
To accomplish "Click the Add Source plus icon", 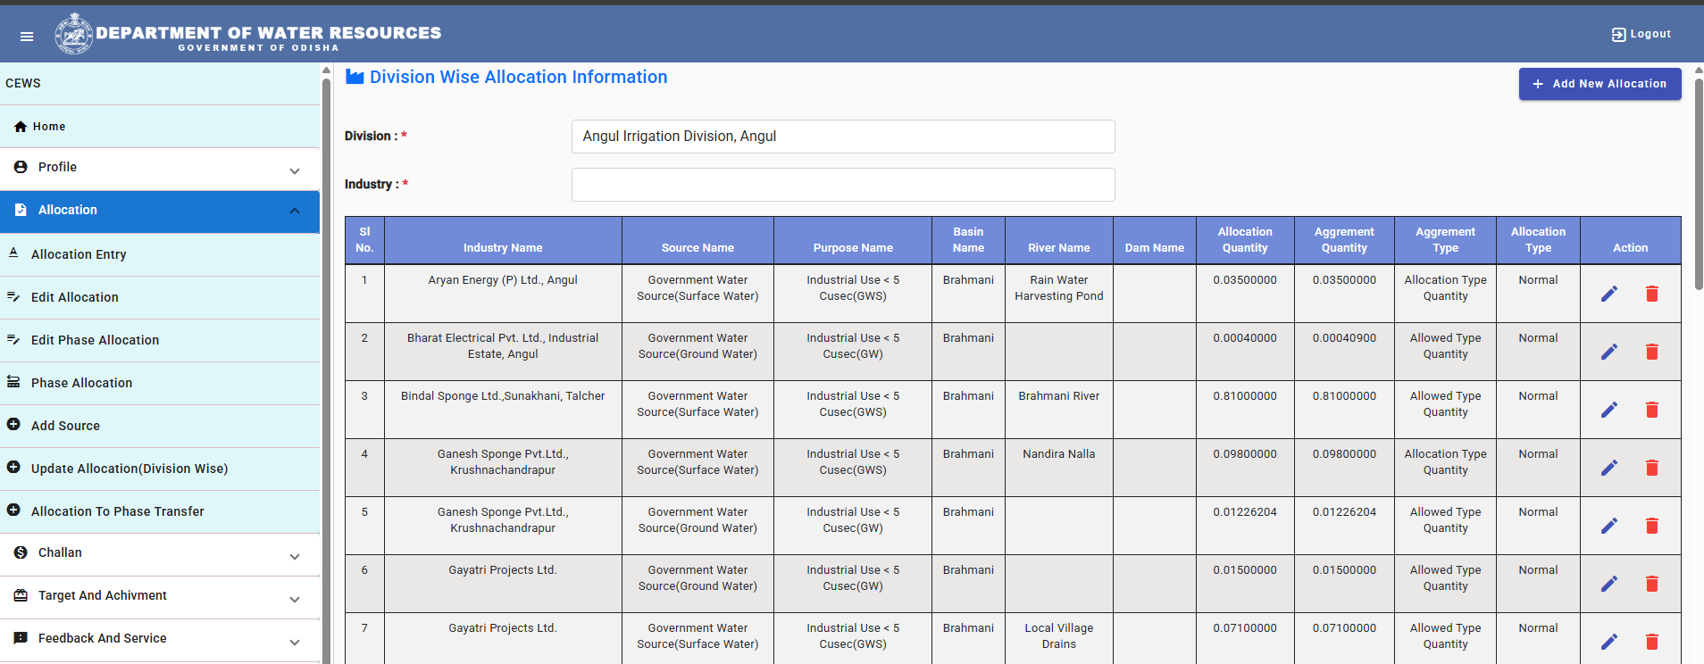I will [13, 425].
